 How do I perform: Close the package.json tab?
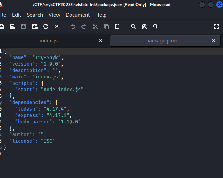tap(214, 41)
